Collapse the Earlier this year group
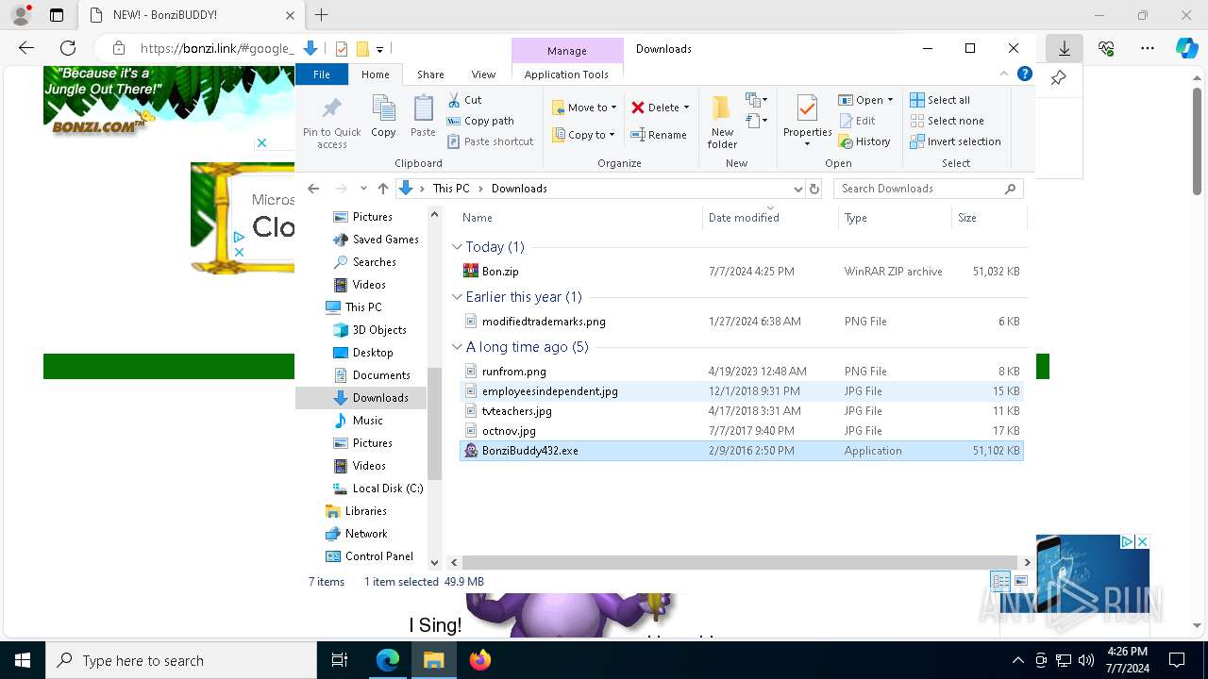This screenshot has height=679, width=1208. [x=458, y=297]
